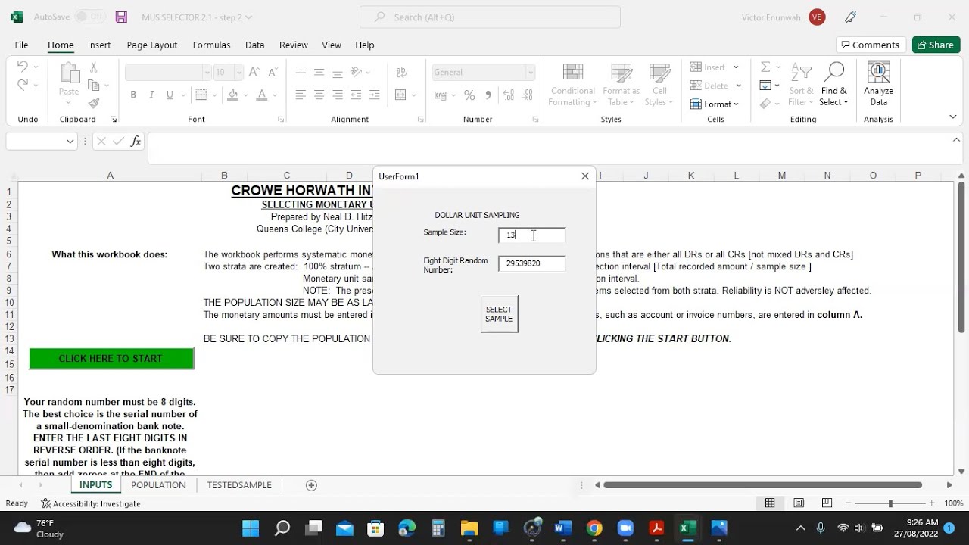Click Center alignment icon

click(319, 95)
